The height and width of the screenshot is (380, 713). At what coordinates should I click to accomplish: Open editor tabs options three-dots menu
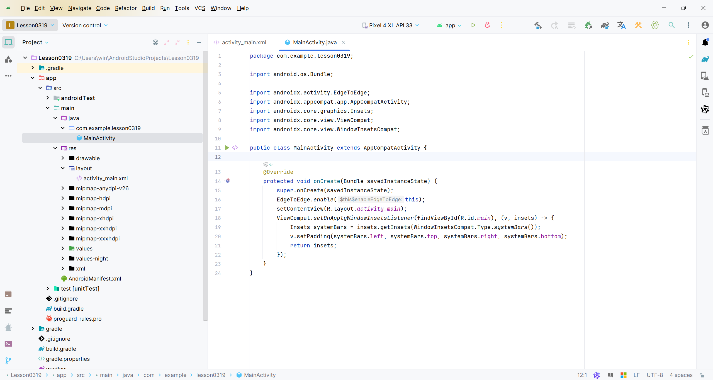[688, 42]
